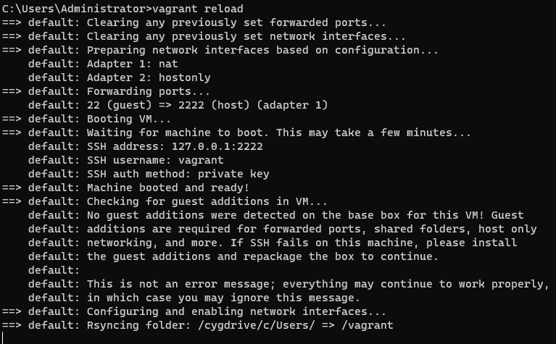Click the 'Machine booted and ready!' message
The height and width of the screenshot is (344, 556).
click(x=167, y=188)
